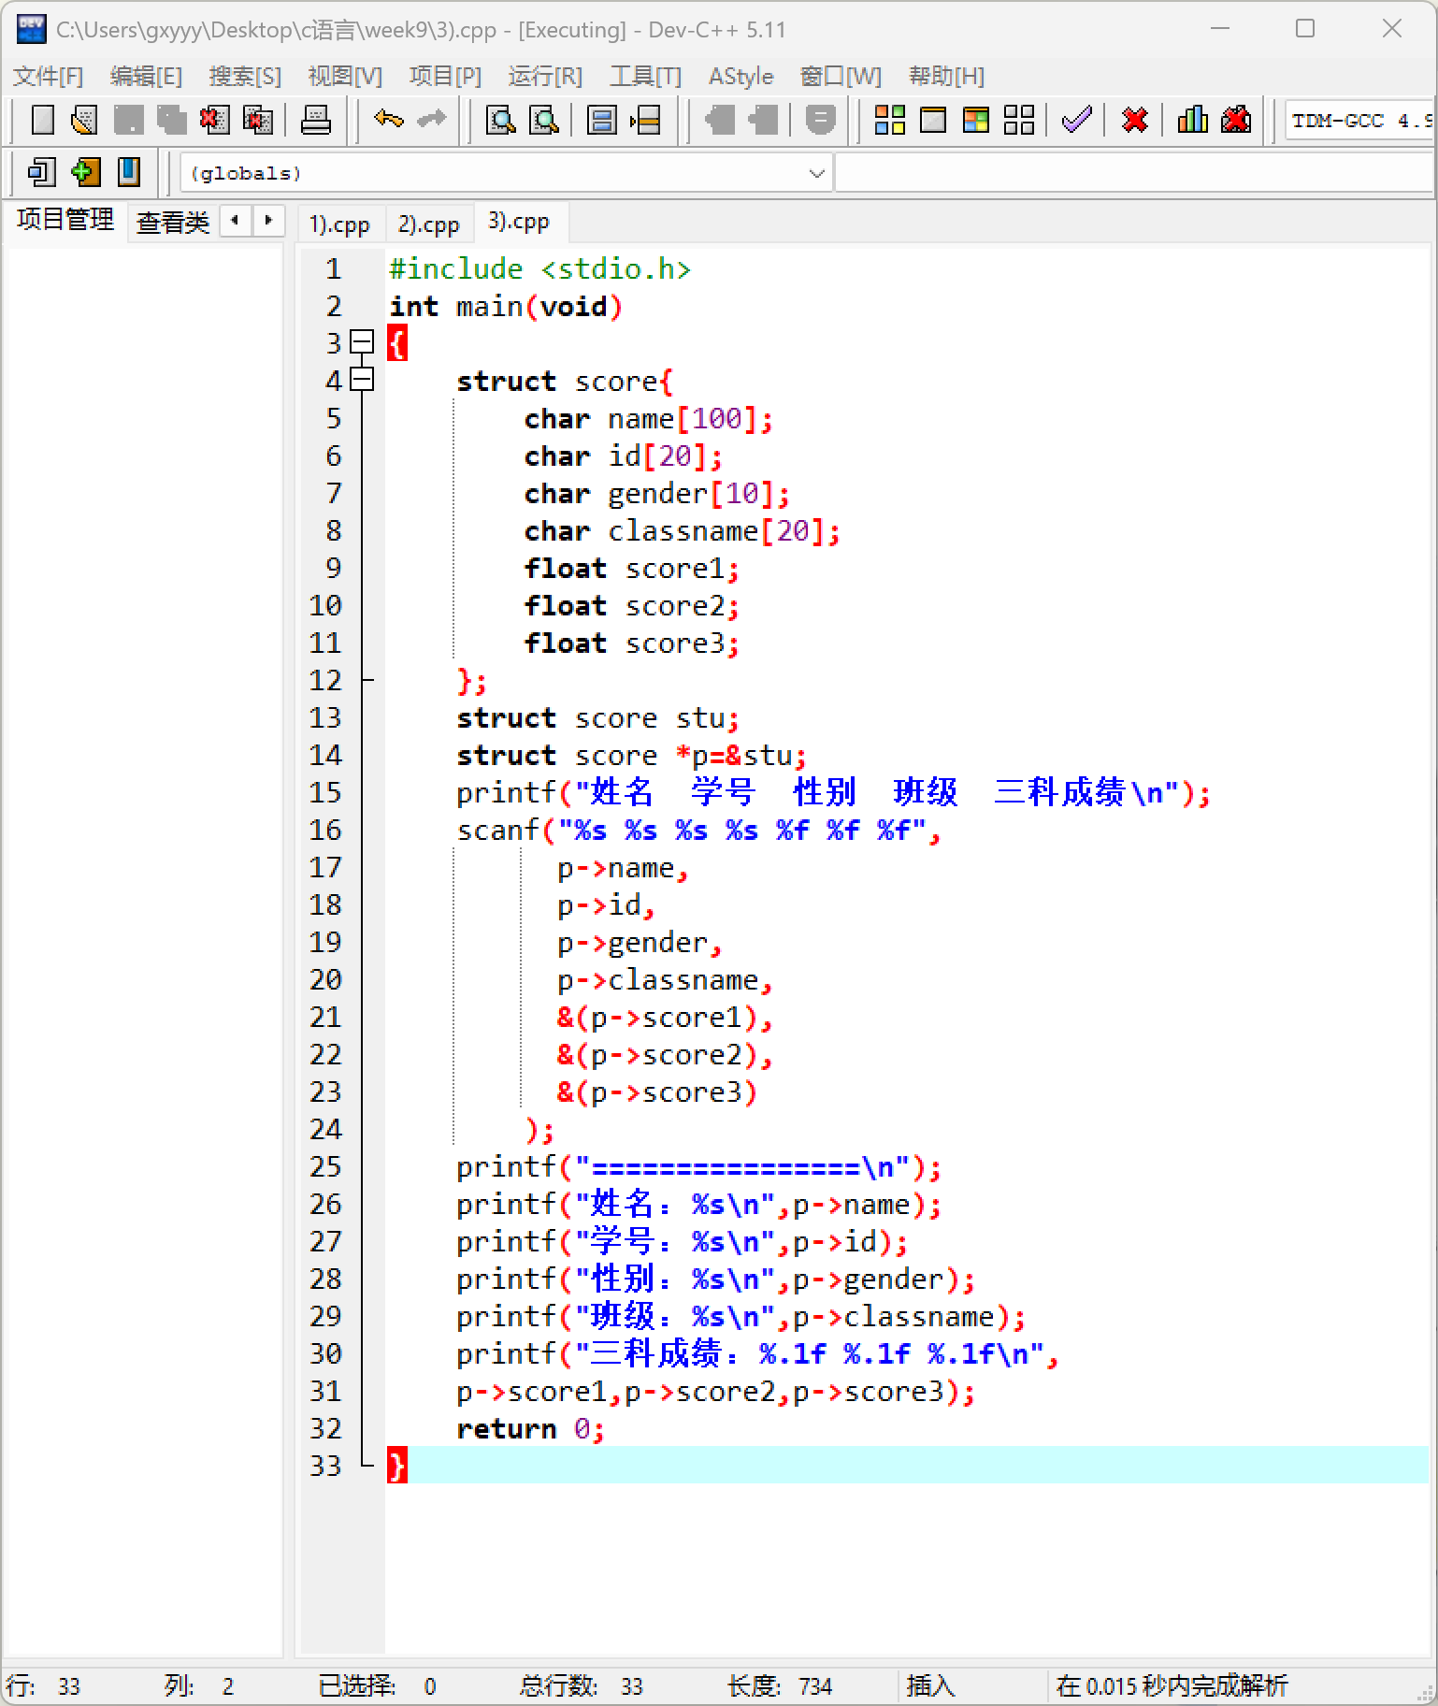
Task: Open the 窗口[W] menu
Action: [x=841, y=76]
